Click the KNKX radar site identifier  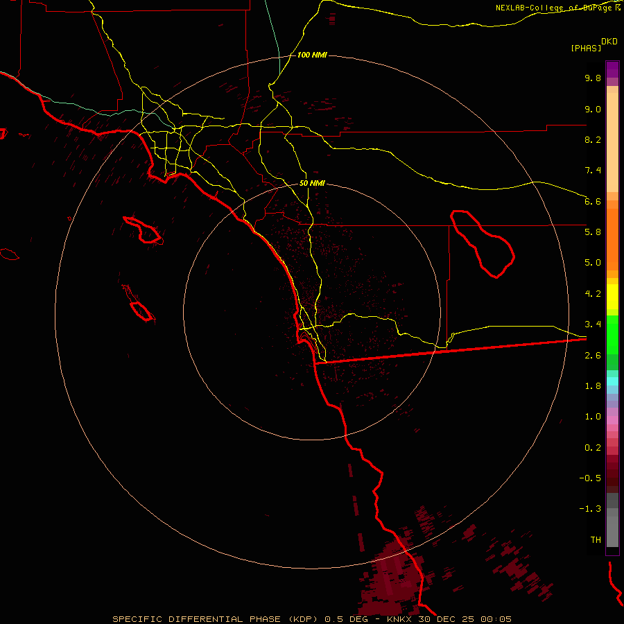(x=399, y=619)
